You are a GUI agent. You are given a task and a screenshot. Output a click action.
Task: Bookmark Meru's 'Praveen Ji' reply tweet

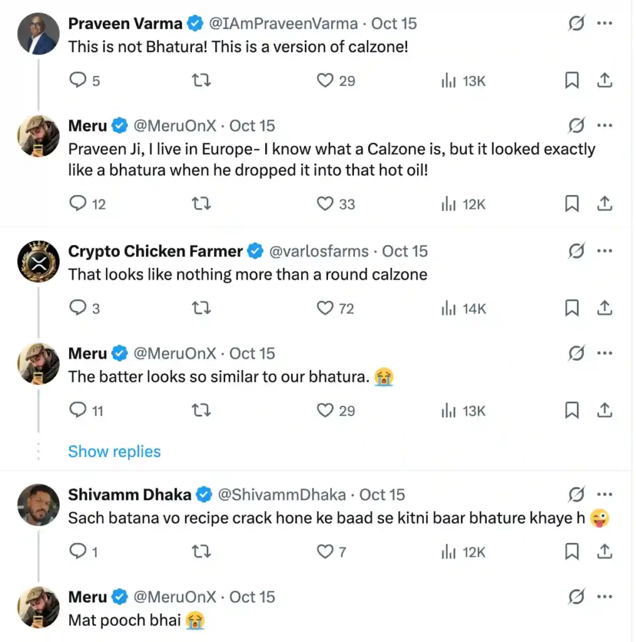tap(572, 203)
